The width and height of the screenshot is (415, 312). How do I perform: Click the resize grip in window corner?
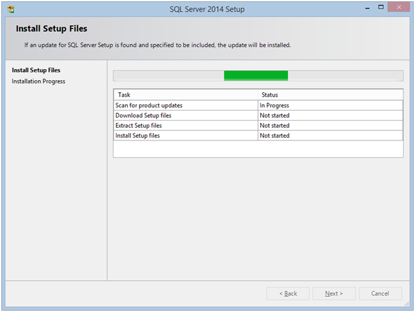(x=407, y=304)
